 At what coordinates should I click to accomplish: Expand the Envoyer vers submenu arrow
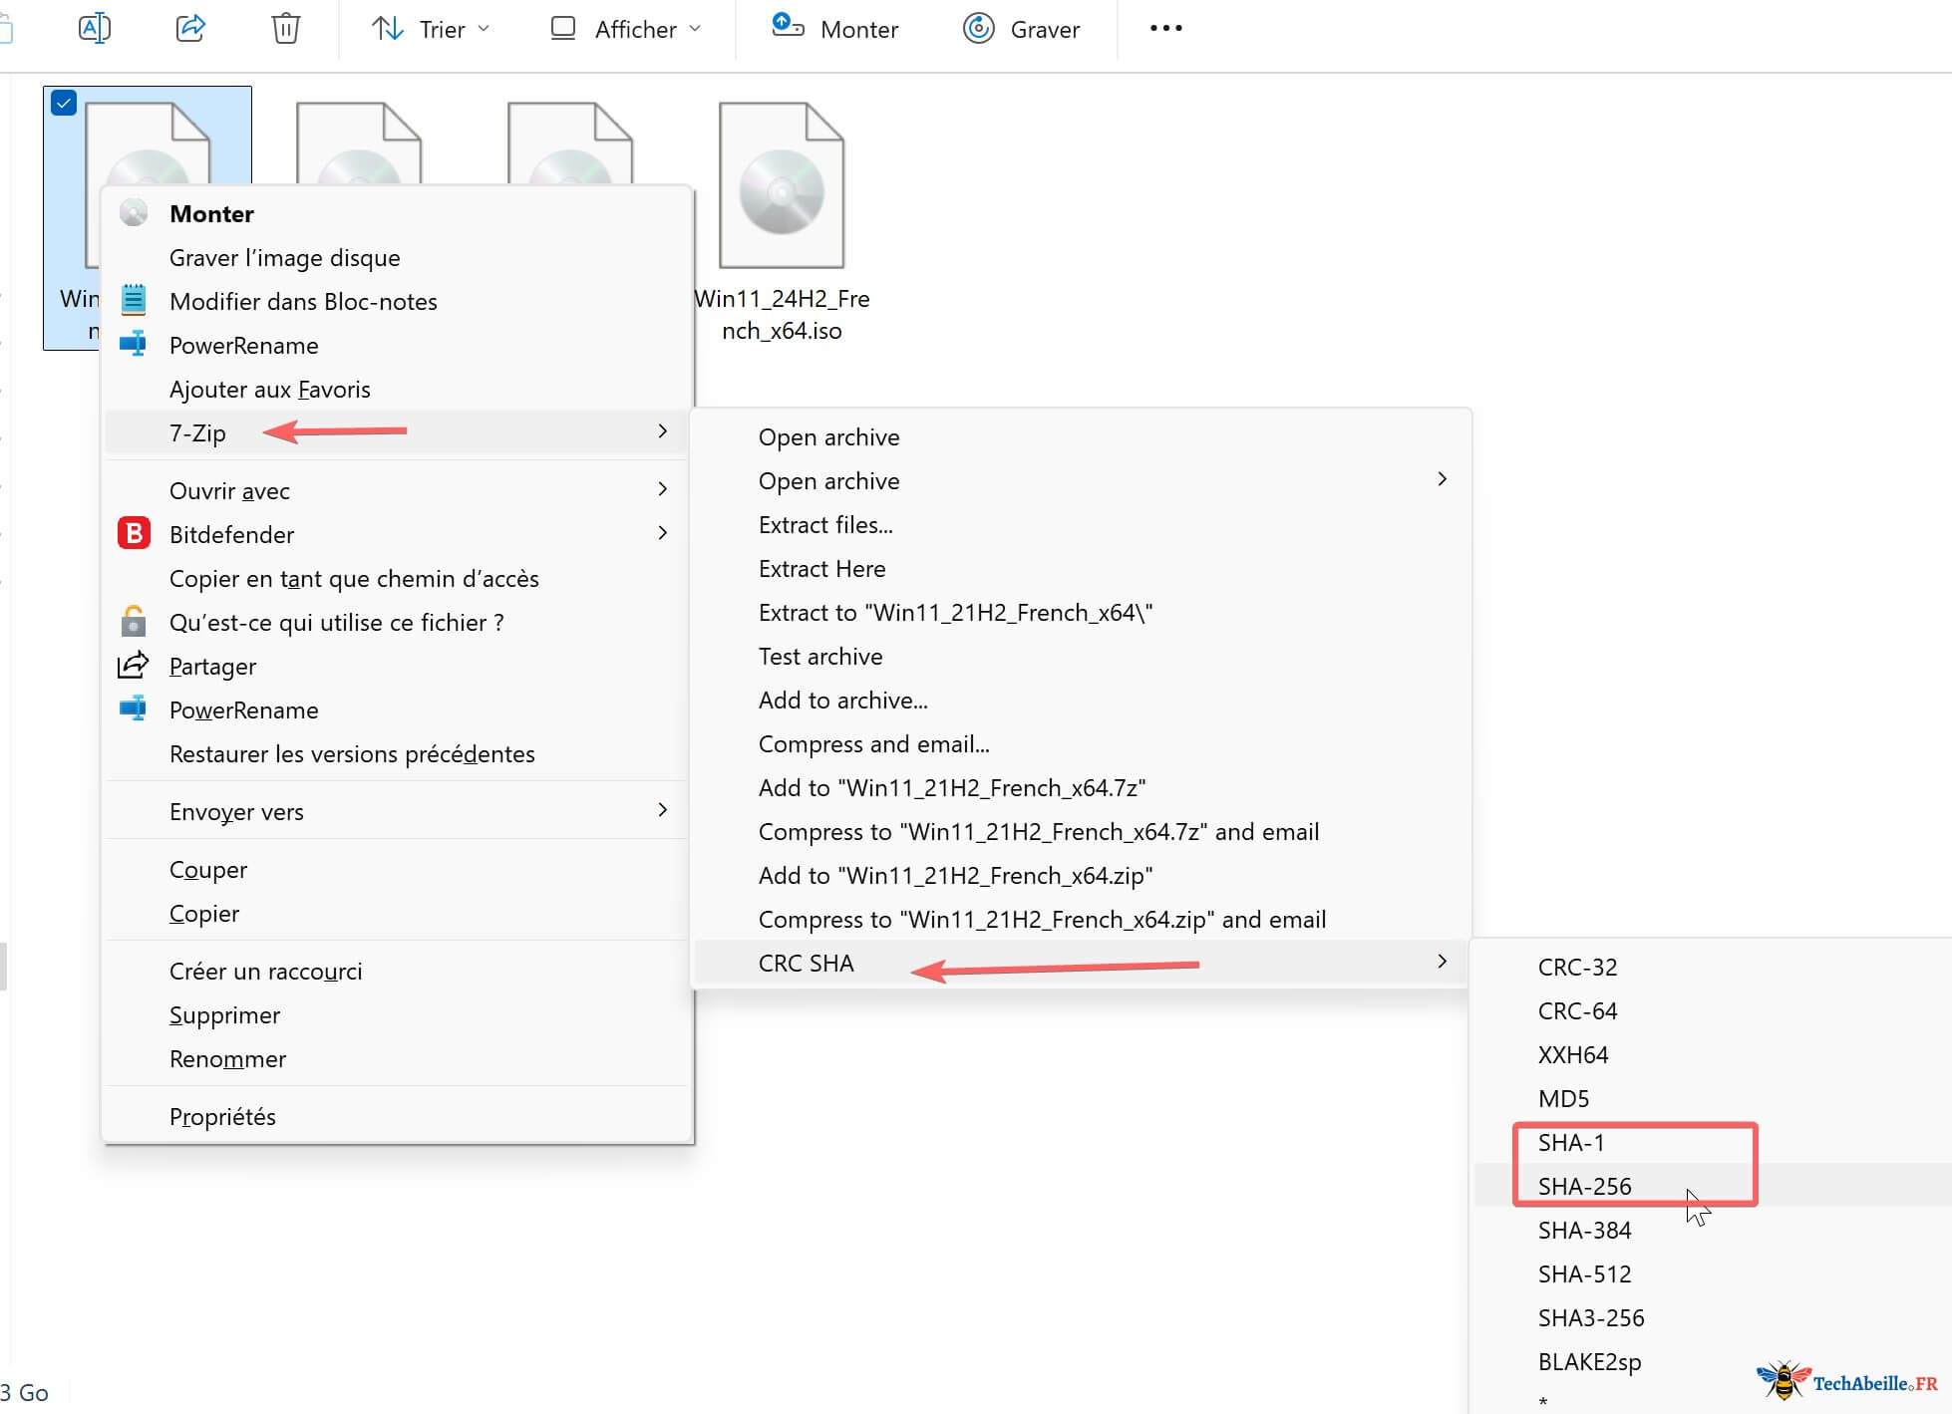click(663, 810)
